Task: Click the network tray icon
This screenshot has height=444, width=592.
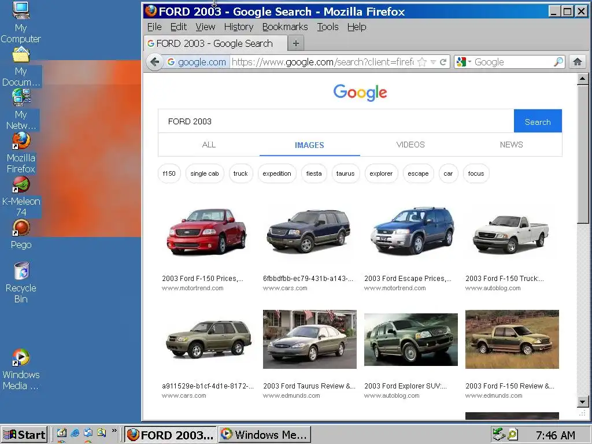Action: coord(499,435)
